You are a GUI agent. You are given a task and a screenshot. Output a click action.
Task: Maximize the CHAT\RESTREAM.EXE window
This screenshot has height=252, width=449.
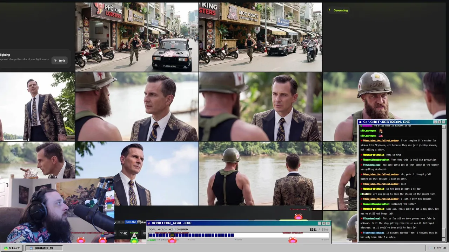click(x=439, y=122)
